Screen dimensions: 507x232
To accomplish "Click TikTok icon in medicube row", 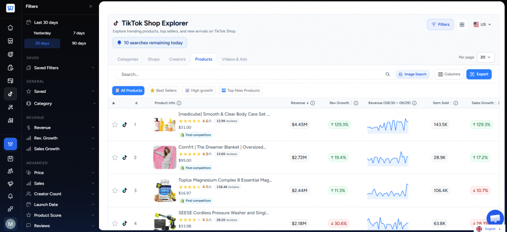I will [x=125, y=124].
